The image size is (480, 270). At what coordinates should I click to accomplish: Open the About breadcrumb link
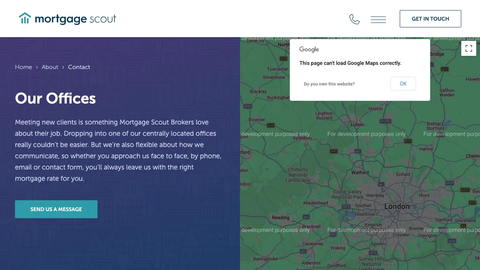tap(50, 67)
